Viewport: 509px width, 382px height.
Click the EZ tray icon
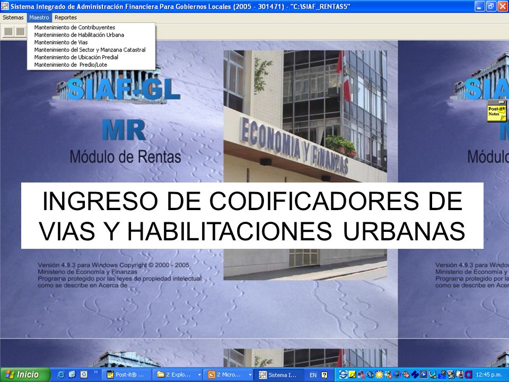(x=441, y=376)
